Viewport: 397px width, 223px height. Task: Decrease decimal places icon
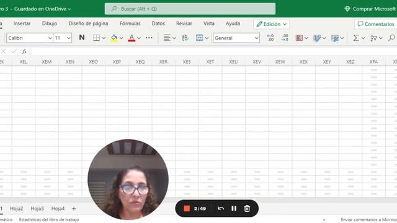(x=270, y=38)
